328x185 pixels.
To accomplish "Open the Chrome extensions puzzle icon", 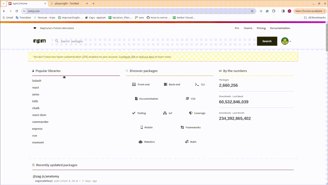I will [x=274, y=11].
